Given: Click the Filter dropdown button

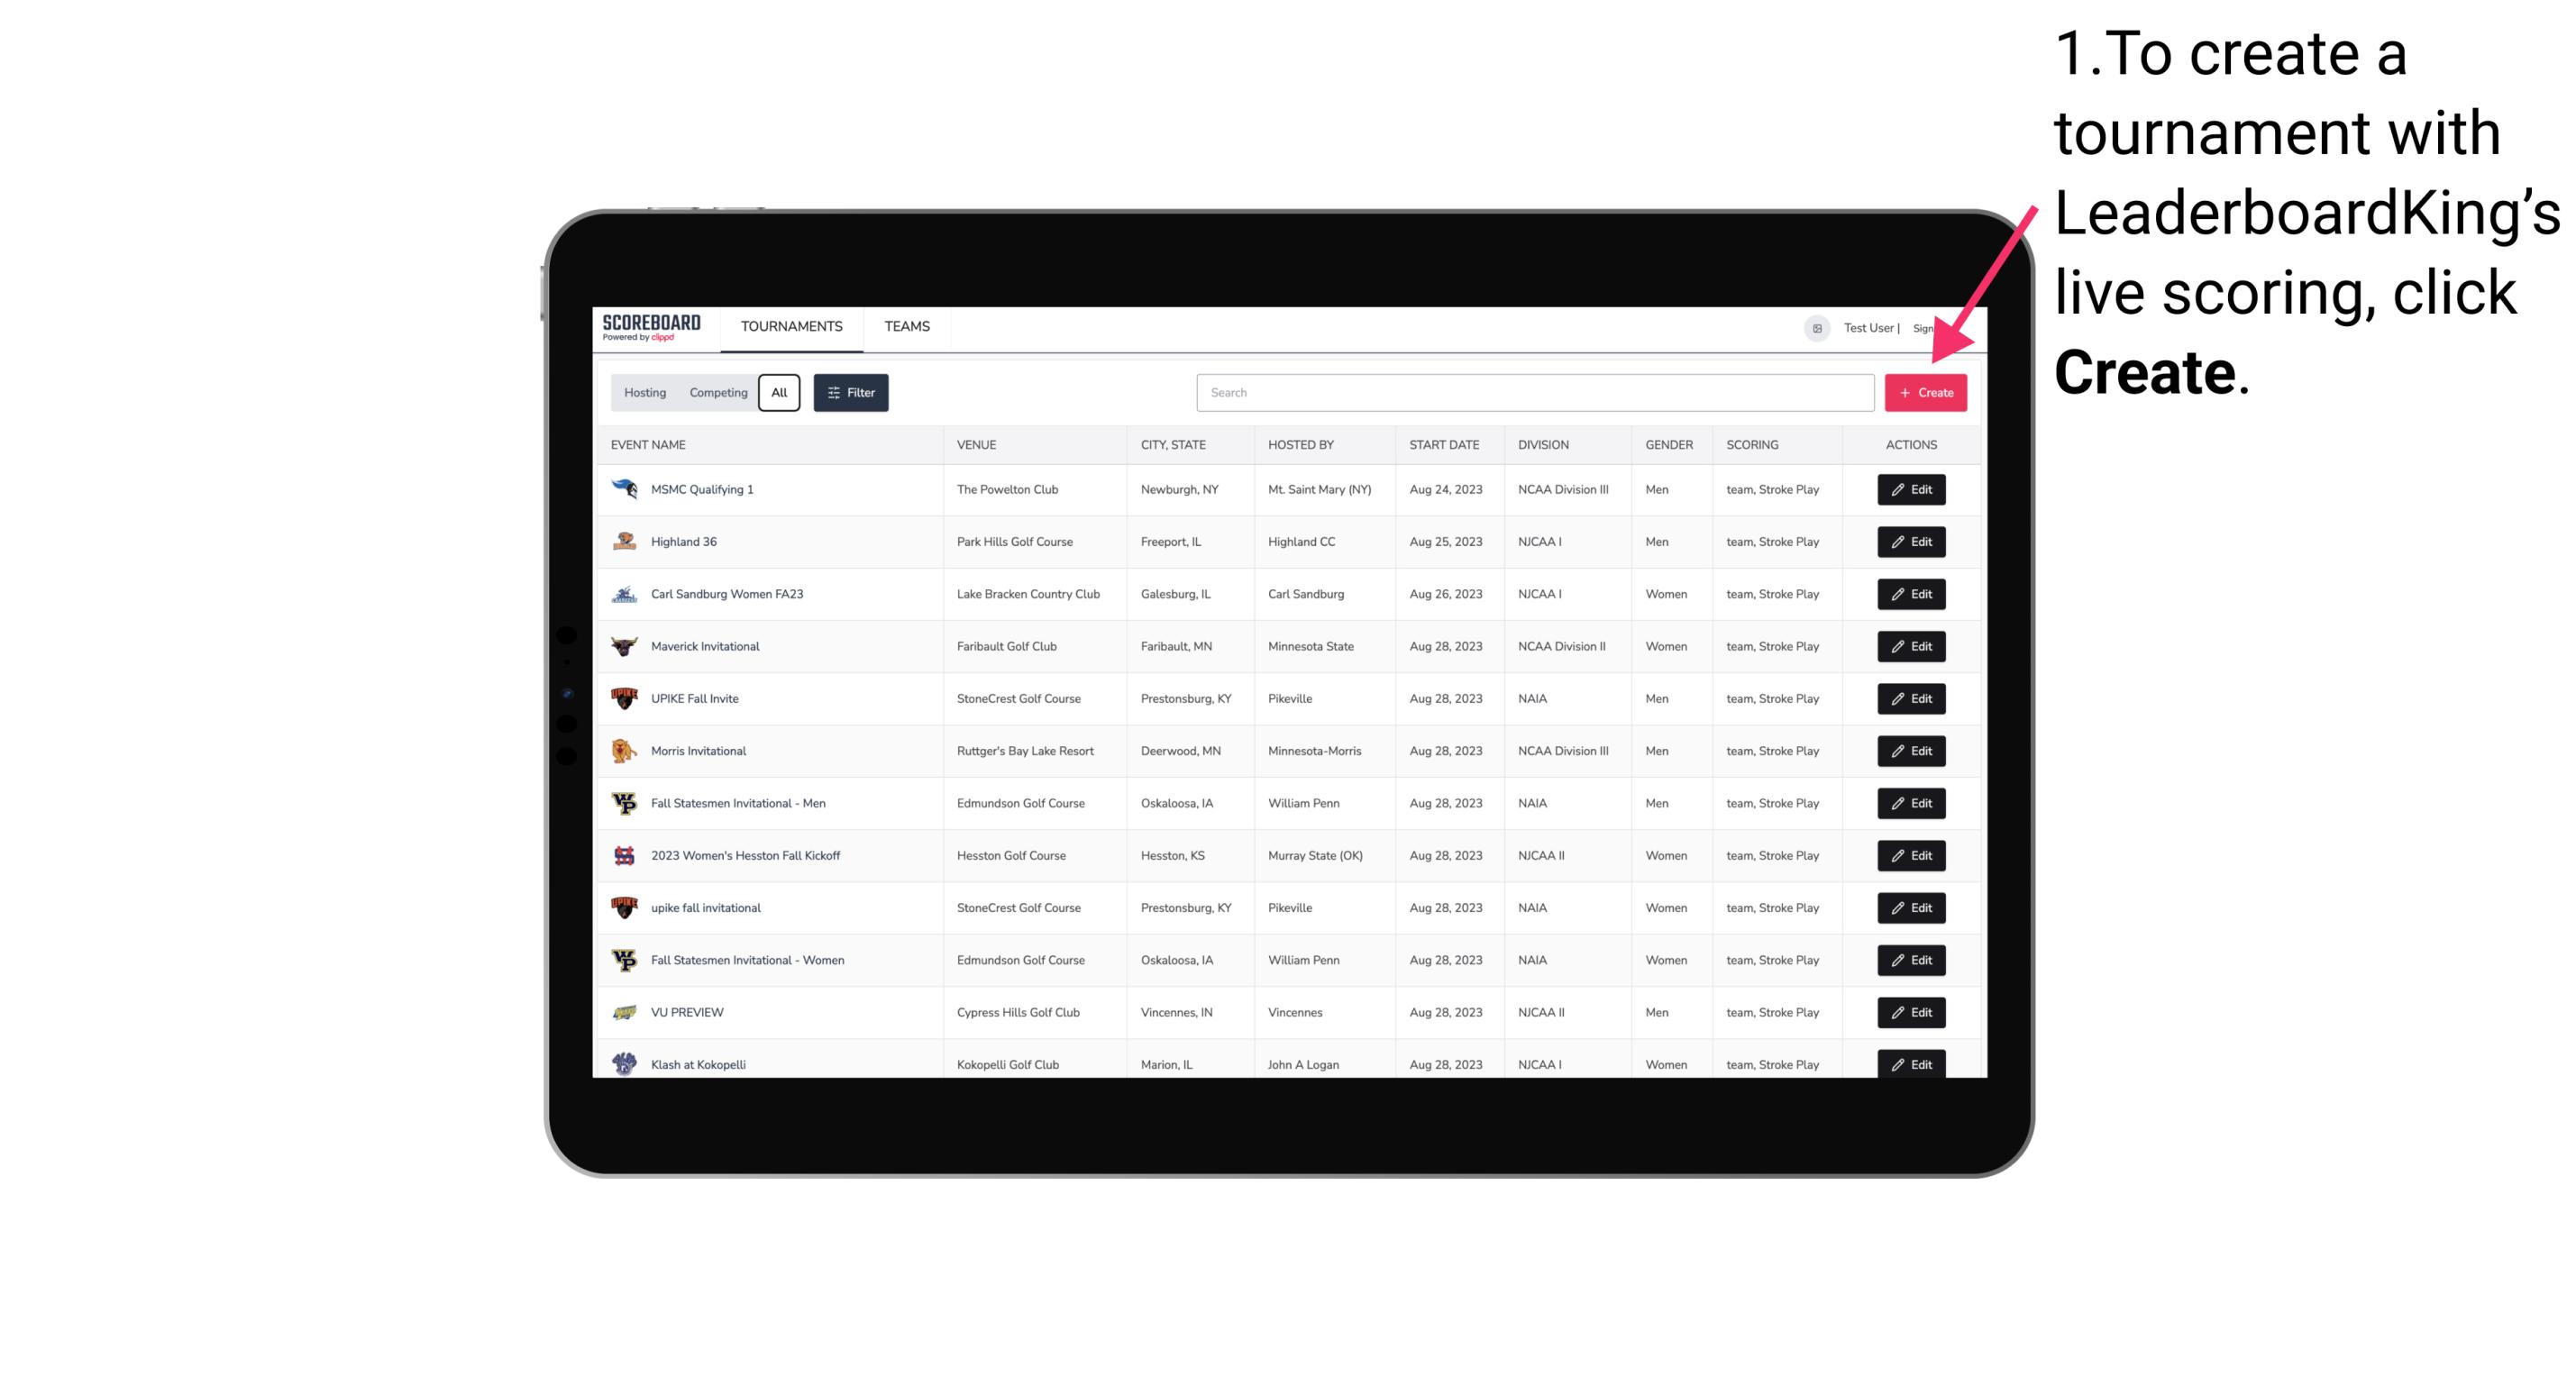Looking at the screenshot, I should (850, 393).
